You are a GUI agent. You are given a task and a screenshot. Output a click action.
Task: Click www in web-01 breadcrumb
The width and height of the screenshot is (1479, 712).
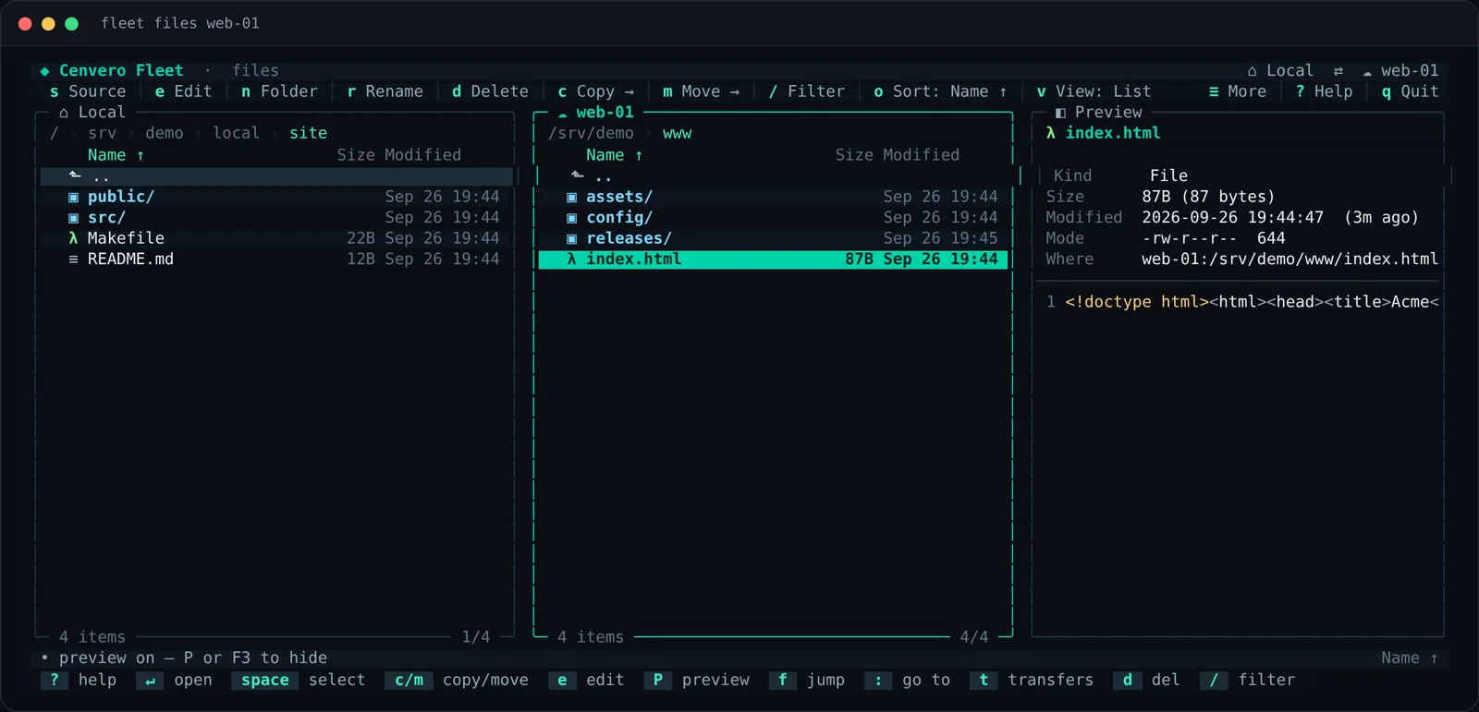click(x=677, y=133)
